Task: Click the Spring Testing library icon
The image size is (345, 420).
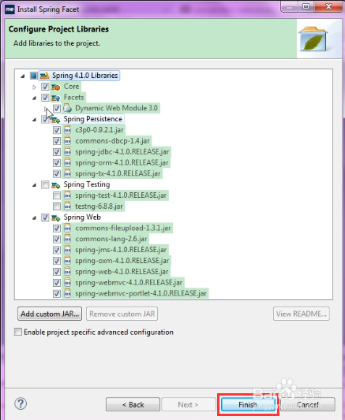Action: point(56,185)
